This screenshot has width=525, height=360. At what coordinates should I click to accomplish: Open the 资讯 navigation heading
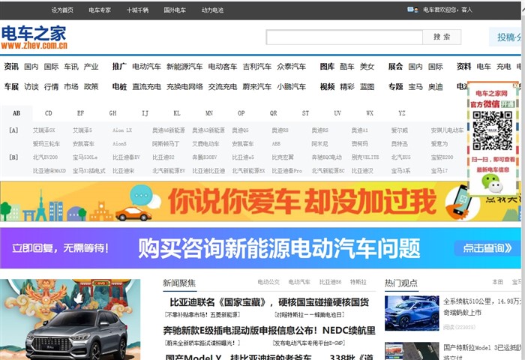[x=11, y=67]
